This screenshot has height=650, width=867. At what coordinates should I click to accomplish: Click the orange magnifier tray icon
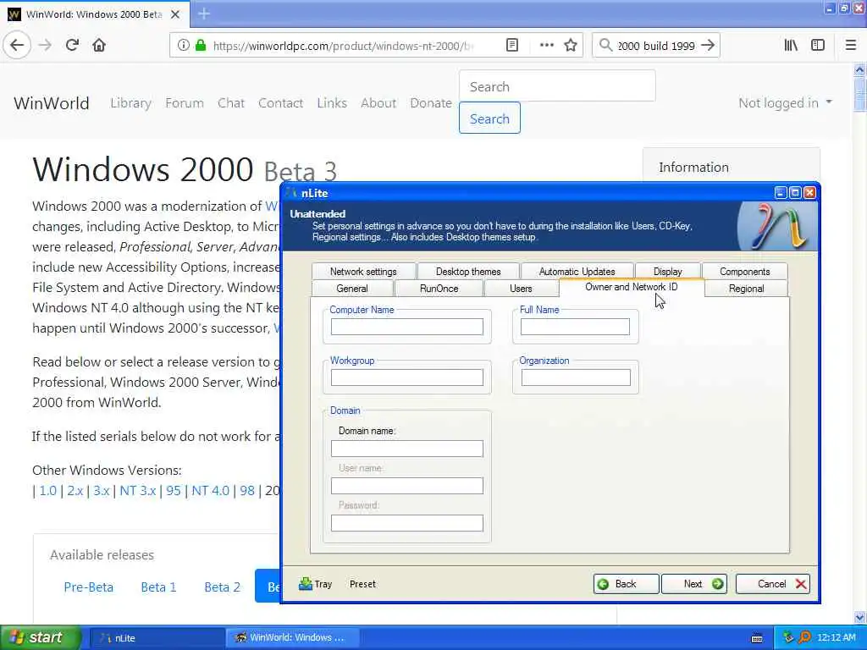tap(804, 637)
